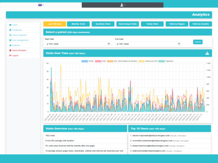Switch to Monthly Visits tab
The width and height of the screenshot is (218, 163).
tap(78, 24)
